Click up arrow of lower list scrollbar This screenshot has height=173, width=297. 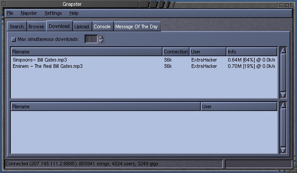pos(283,105)
